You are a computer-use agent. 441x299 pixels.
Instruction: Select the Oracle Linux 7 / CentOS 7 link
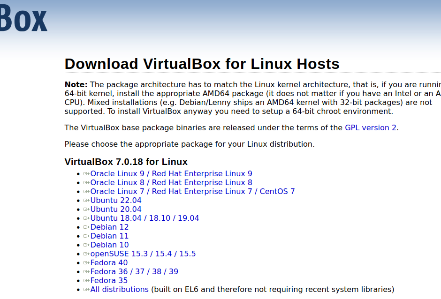coord(192,191)
